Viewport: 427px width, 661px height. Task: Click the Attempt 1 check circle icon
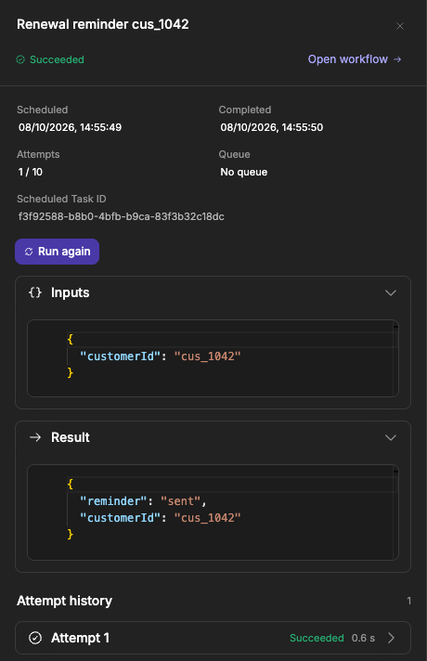pyautogui.click(x=35, y=638)
